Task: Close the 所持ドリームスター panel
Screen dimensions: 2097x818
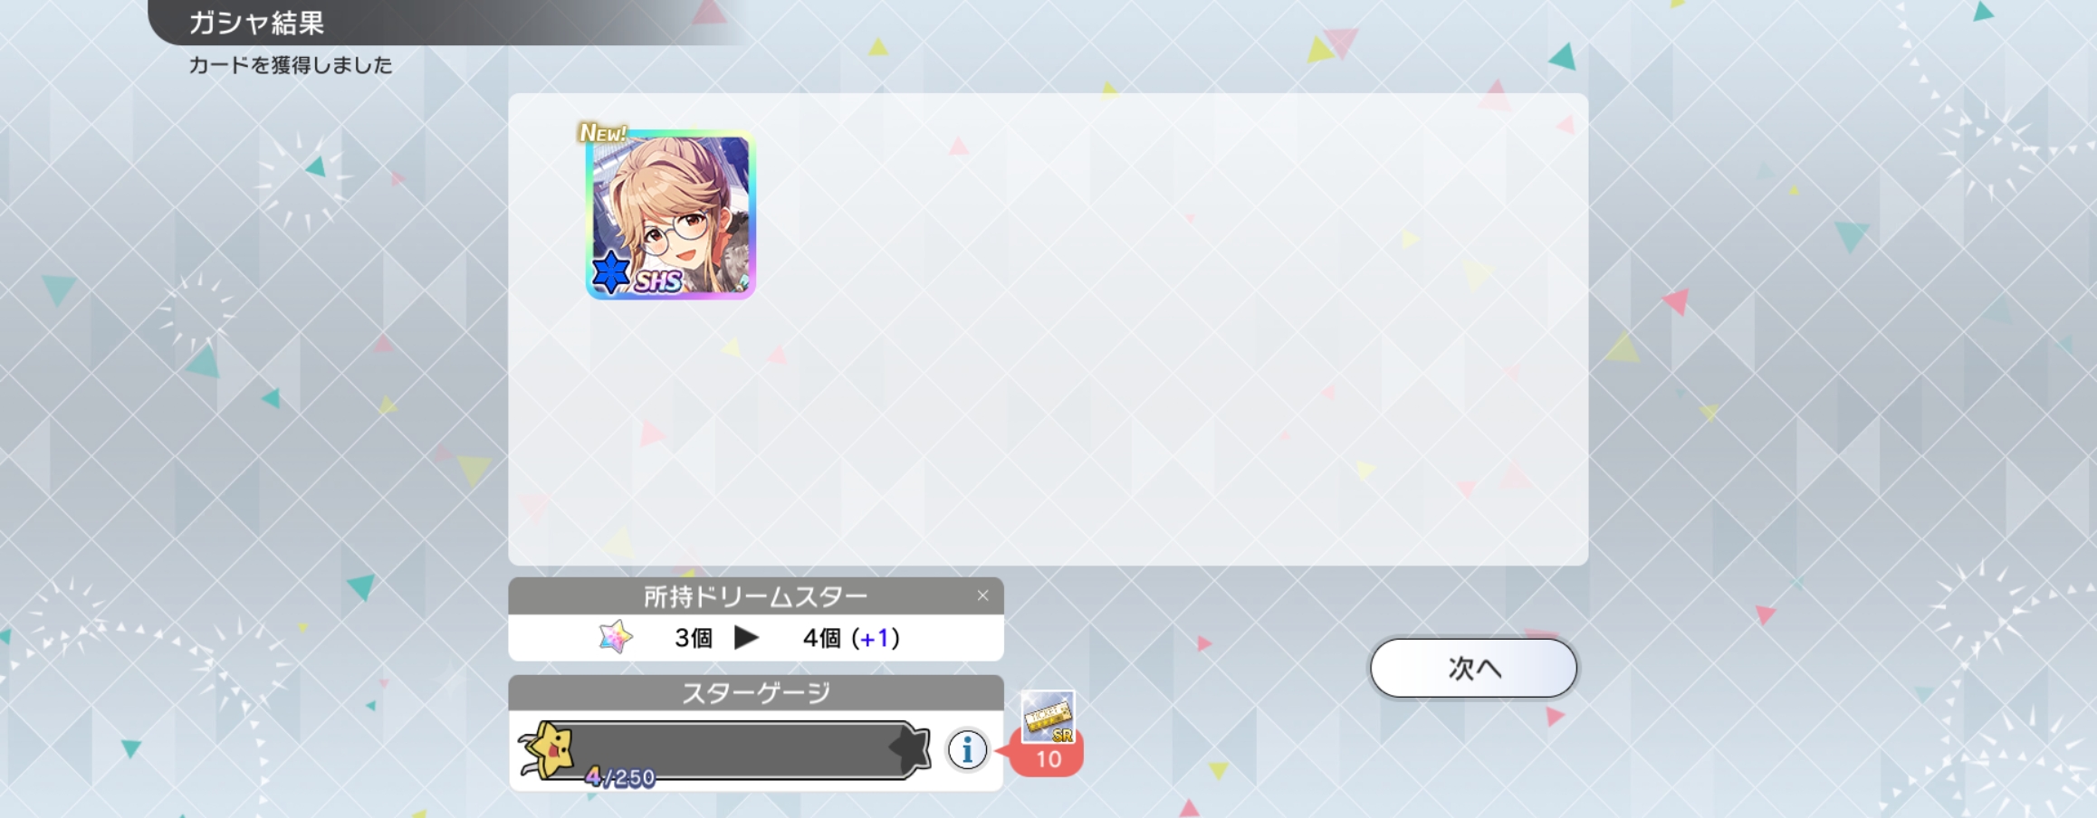Action: [982, 595]
